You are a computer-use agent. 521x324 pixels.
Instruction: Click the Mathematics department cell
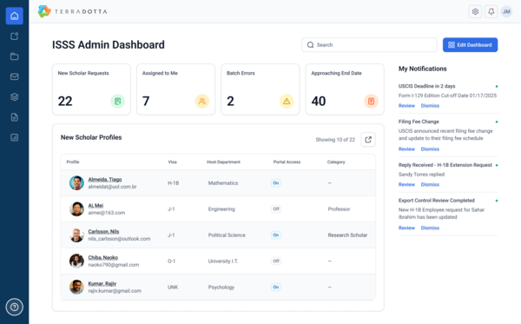click(223, 182)
